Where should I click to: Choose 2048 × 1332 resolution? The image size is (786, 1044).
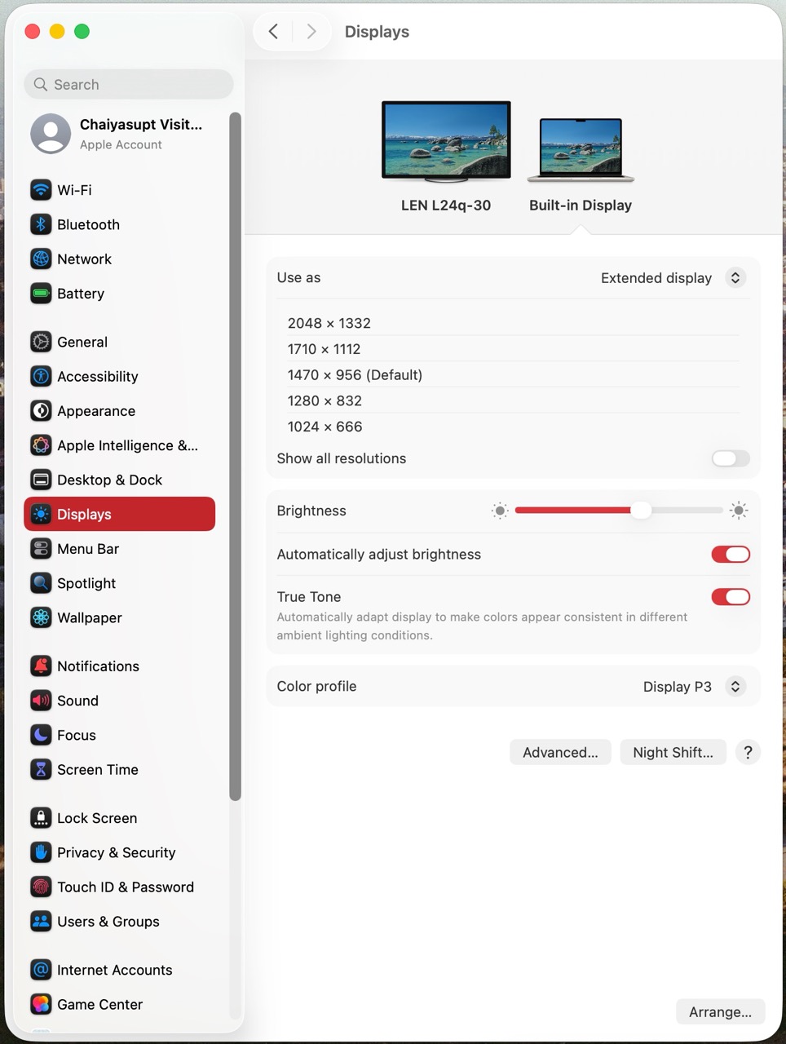click(514, 323)
